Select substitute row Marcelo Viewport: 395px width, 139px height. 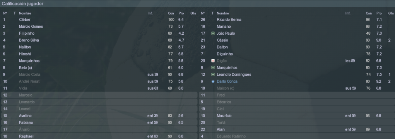point(99,95)
